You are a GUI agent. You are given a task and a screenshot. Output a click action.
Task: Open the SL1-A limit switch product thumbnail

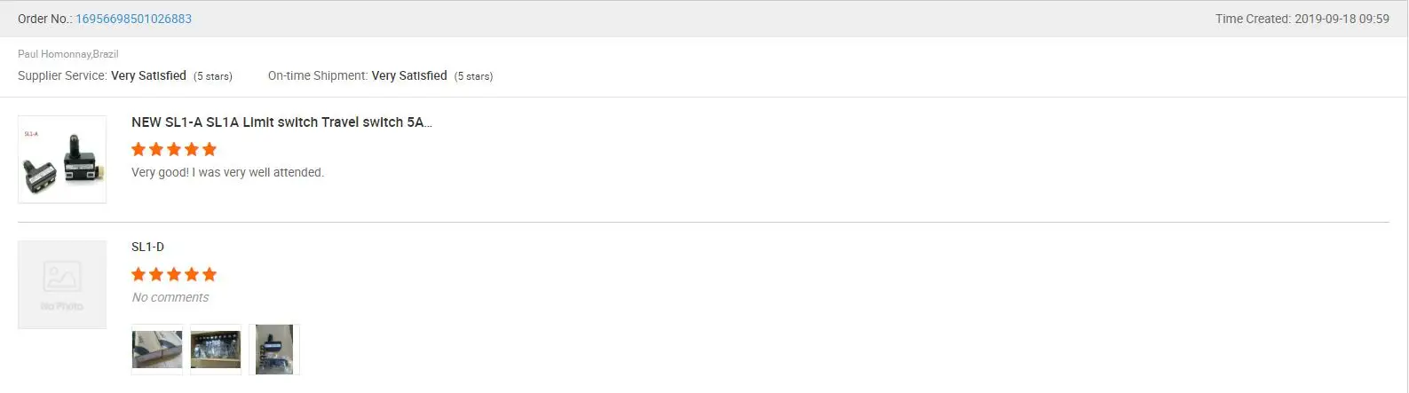[62, 160]
